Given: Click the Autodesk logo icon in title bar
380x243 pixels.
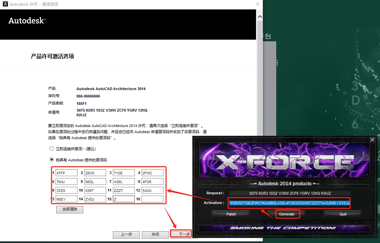Looking at the screenshot, I should click(5, 4).
